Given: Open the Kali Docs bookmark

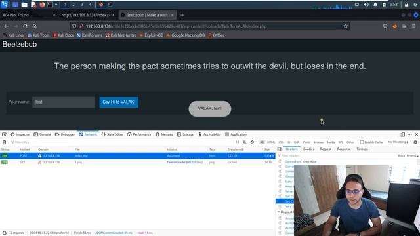Looking at the screenshot, I should [64, 35].
